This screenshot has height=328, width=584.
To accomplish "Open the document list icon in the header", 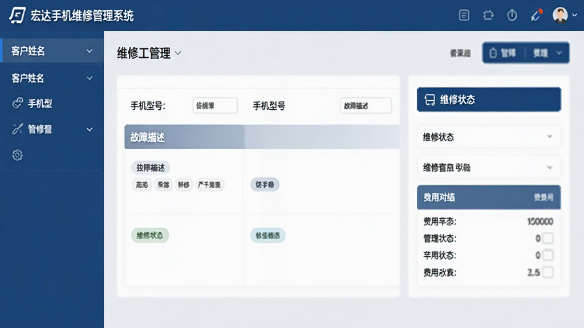I will point(464,15).
